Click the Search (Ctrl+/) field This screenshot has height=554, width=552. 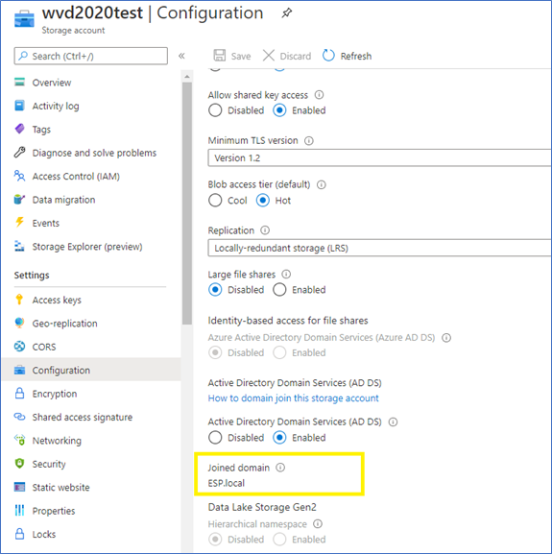point(91,56)
